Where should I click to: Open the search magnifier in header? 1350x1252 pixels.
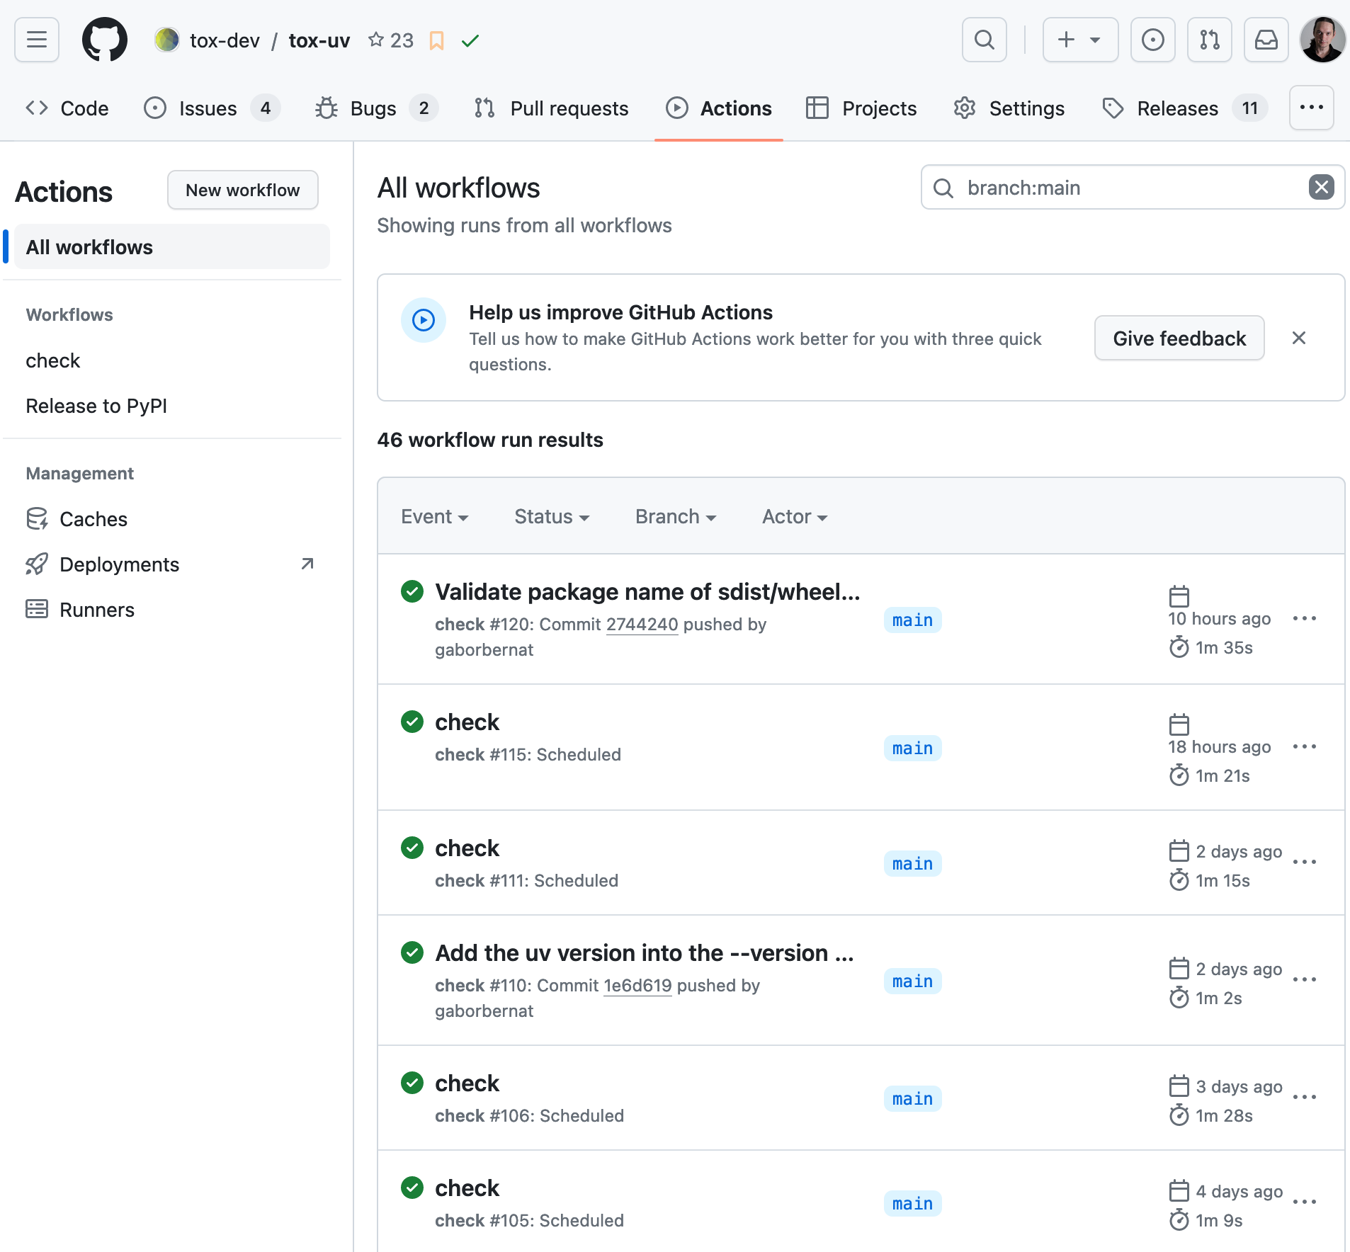(984, 40)
